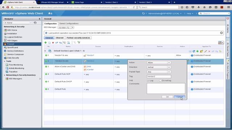Click Distributed Firewall info icon for rule 6
Screen dimensions: 232x130
pyautogui.click(x=192, y=89)
